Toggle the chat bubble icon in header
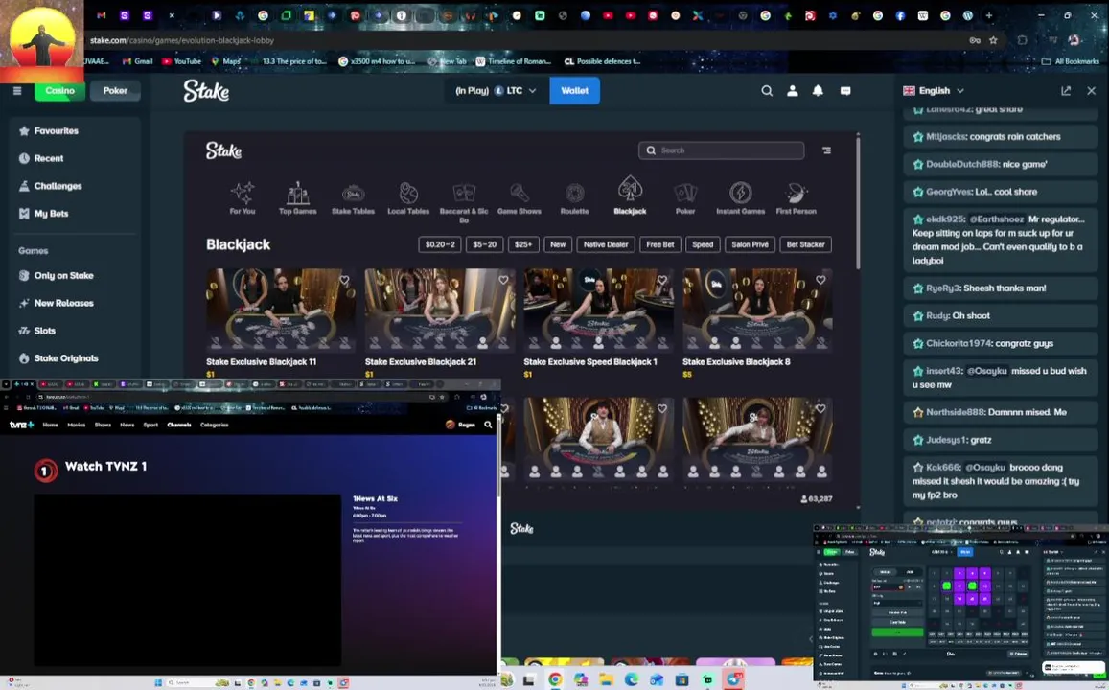 pyautogui.click(x=845, y=90)
